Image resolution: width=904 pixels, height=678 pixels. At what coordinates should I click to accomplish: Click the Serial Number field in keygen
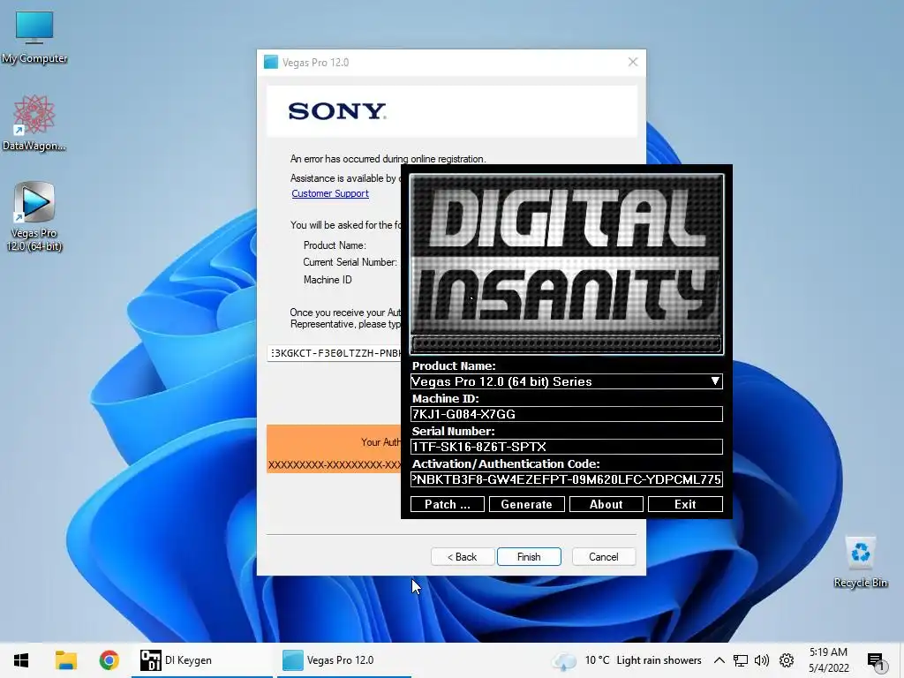click(566, 447)
